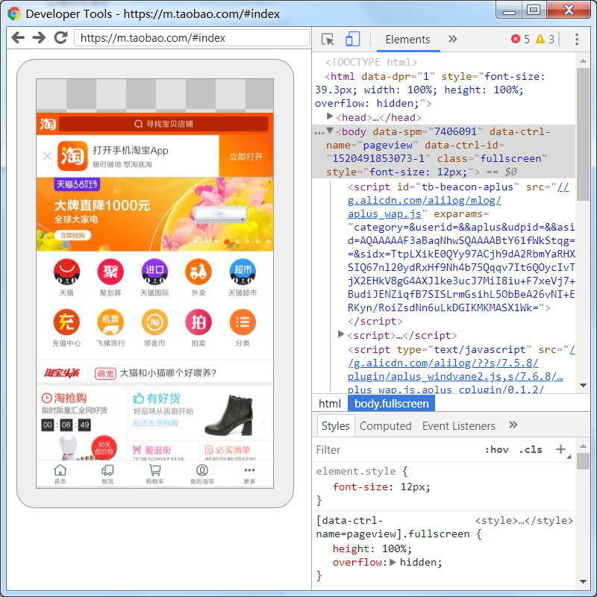Screen dimensions: 597x597
Task: Click the Filter styles input
Action: pyautogui.click(x=396, y=450)
